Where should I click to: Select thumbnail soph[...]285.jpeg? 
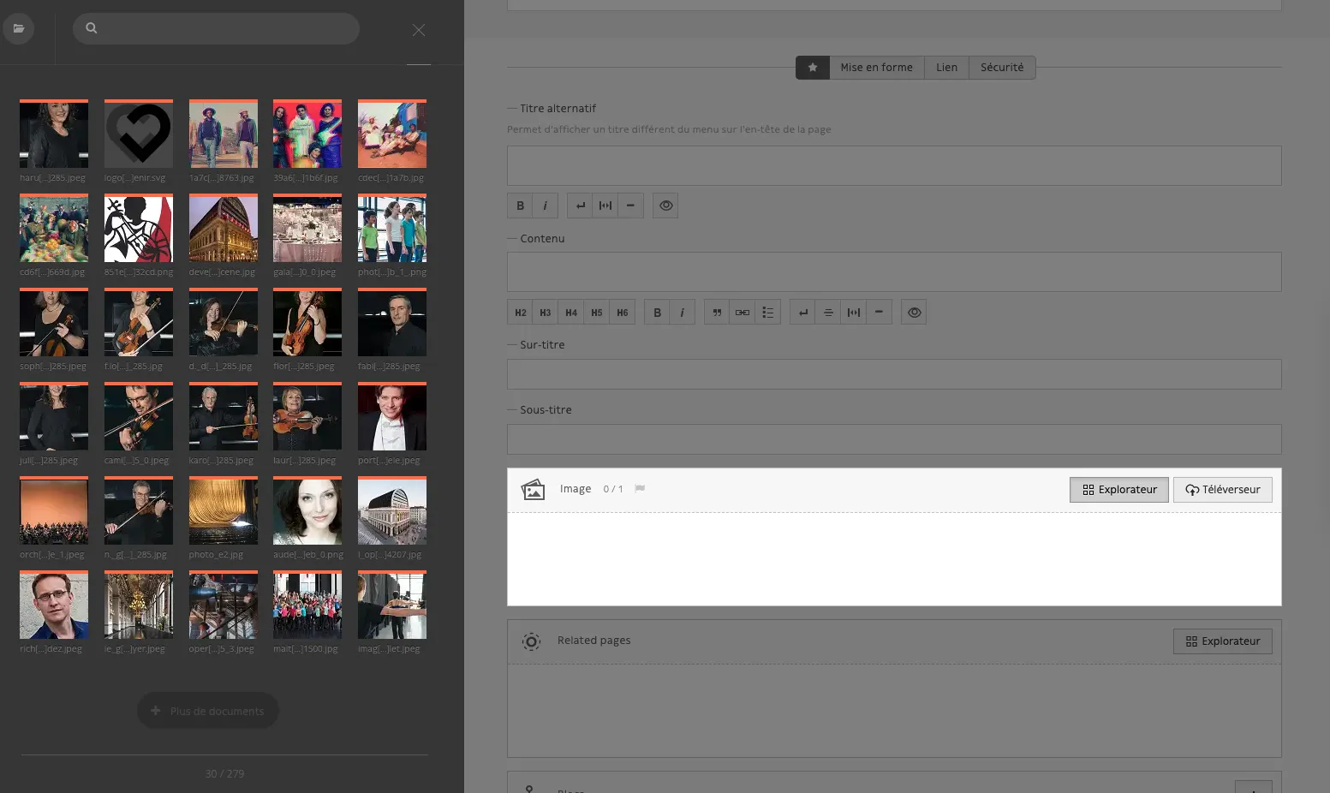[x=54, y=323]
